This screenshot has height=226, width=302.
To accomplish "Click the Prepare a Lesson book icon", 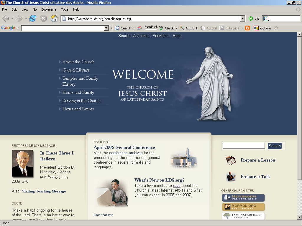I will [231, 161].
